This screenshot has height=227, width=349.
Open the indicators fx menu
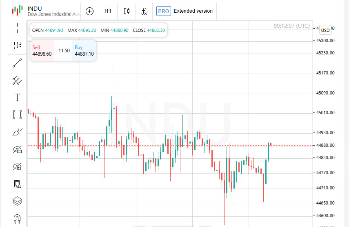pos(144,11)
